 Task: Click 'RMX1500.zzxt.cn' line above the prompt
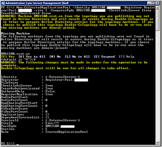point(15,54)
